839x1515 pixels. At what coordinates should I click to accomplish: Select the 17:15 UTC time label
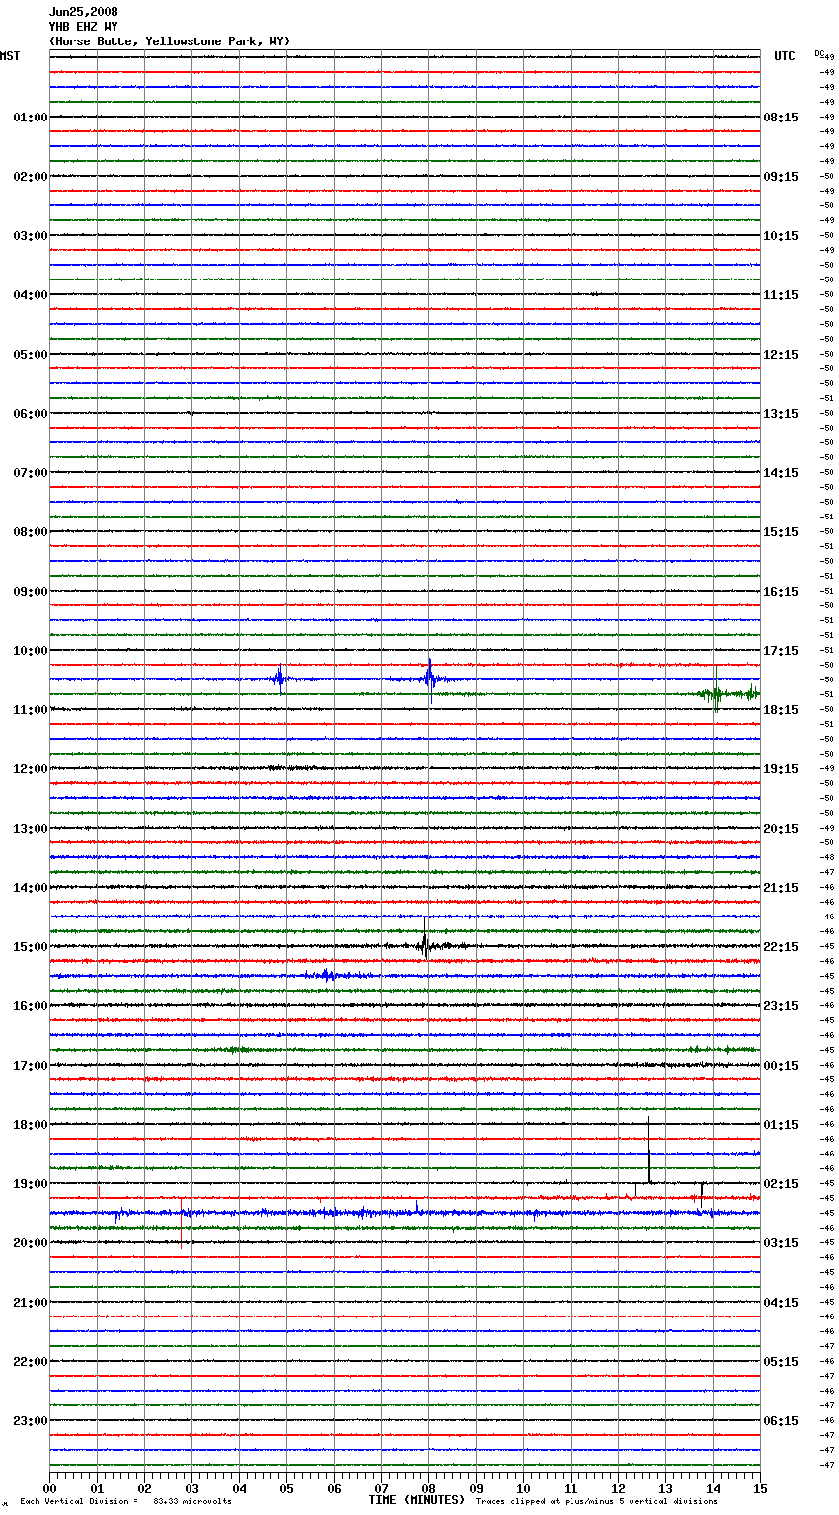tap(781, 651)
